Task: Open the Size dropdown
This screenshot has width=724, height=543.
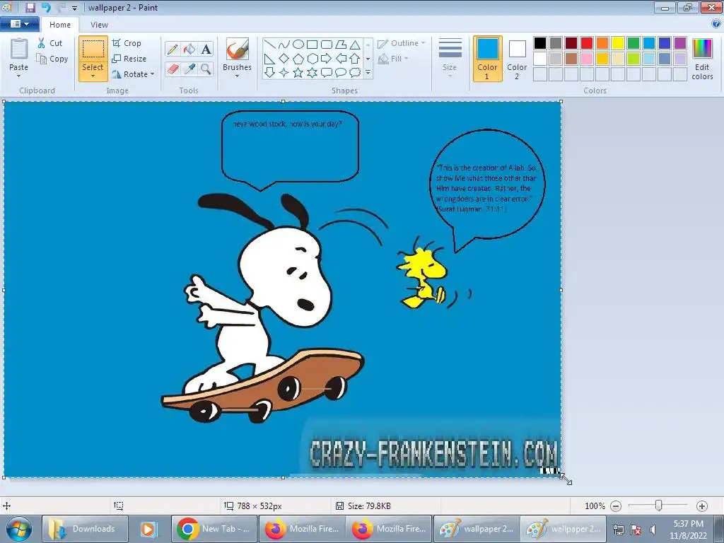Action: [450, 57]
